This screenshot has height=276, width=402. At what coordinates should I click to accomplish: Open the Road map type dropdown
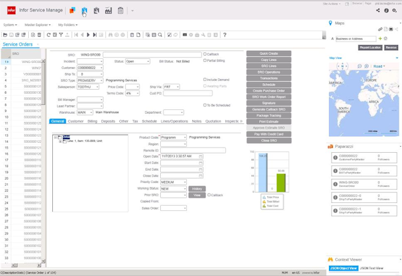(379, 66)
